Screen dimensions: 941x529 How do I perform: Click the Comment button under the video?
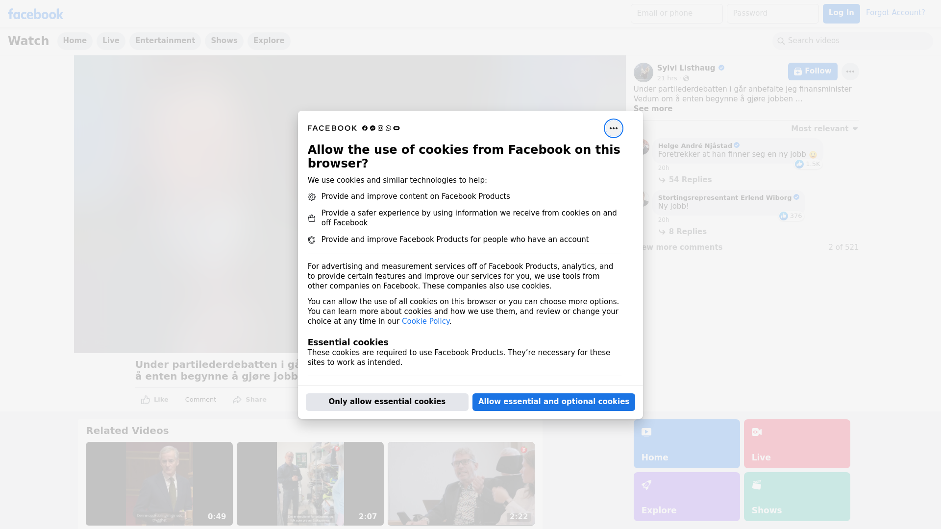click(x=200, y=400)
